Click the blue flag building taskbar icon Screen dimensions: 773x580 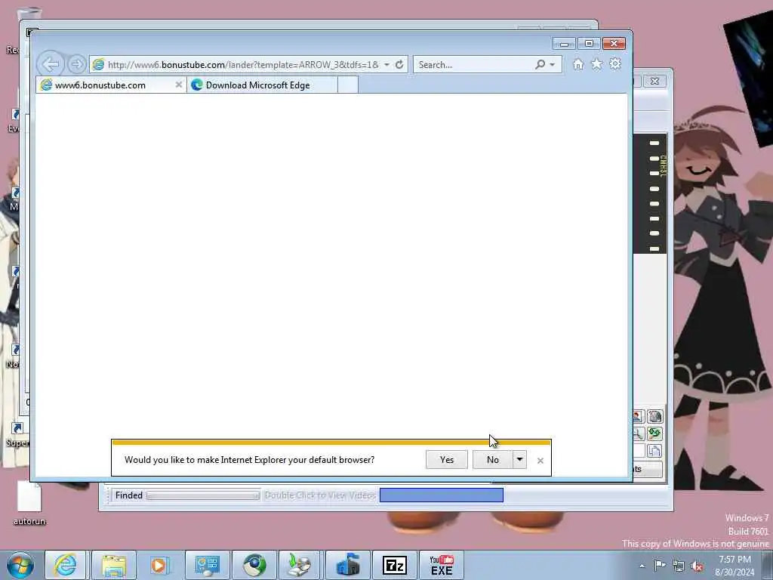pyautogui.click(x=347, y=565)
